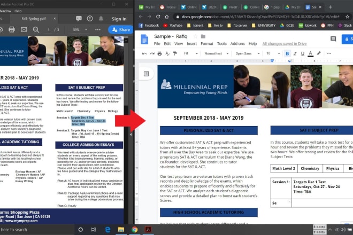The height and width of the screenshot is (235, 353).
Task: Open Acrobat's more tools ellipsis menu
Action: (x=98, y=29)
